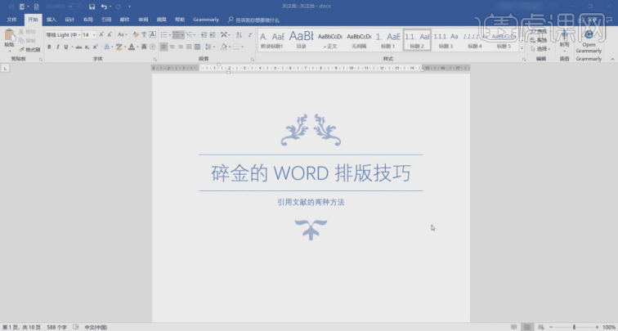Apply character border icon
Screen dimensions: 618x331
pos(152,34)
